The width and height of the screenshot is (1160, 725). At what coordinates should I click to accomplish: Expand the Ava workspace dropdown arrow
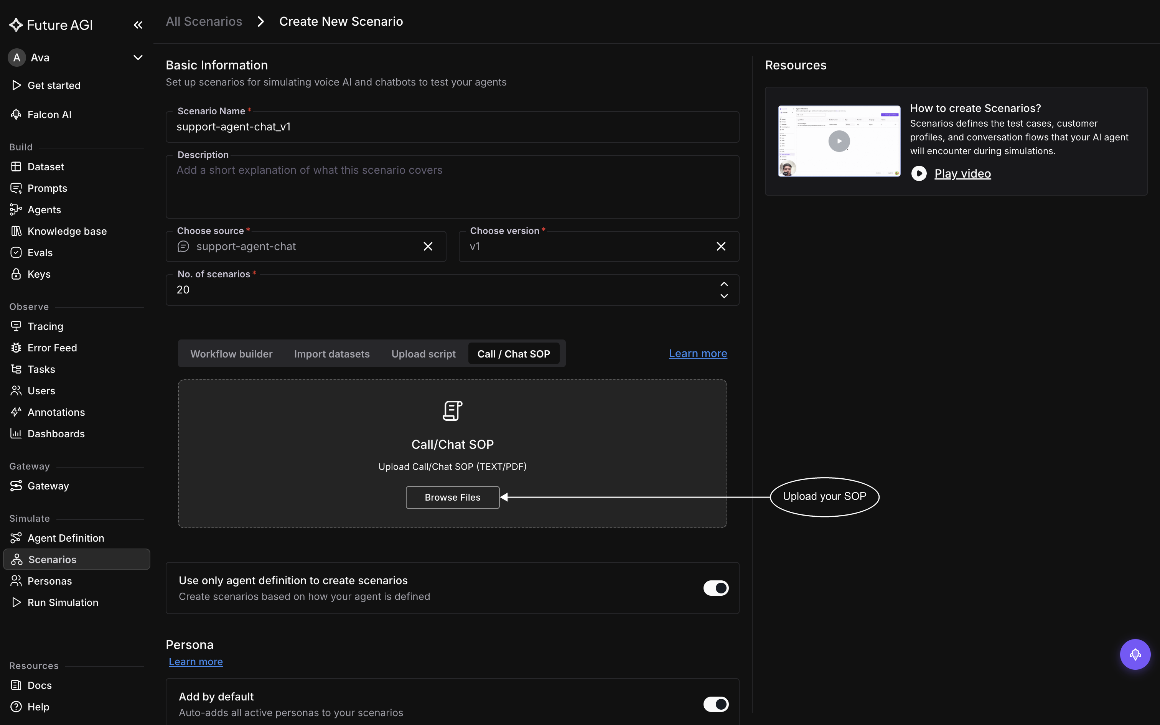(x=138, y=58)
